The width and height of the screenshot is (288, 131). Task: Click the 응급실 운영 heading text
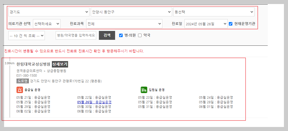32,90
